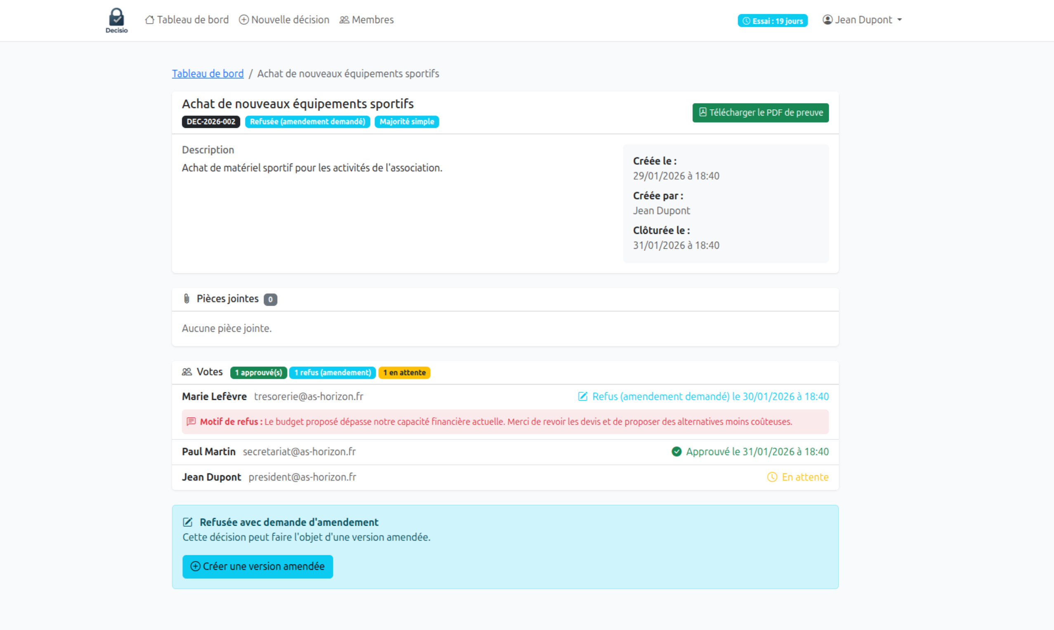Click the home icon beside Tableau de bord
This screenshot has width=1054, height=630.
pos(149,20)
